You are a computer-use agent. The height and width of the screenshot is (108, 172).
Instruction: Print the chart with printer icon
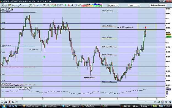coord(6,102)
